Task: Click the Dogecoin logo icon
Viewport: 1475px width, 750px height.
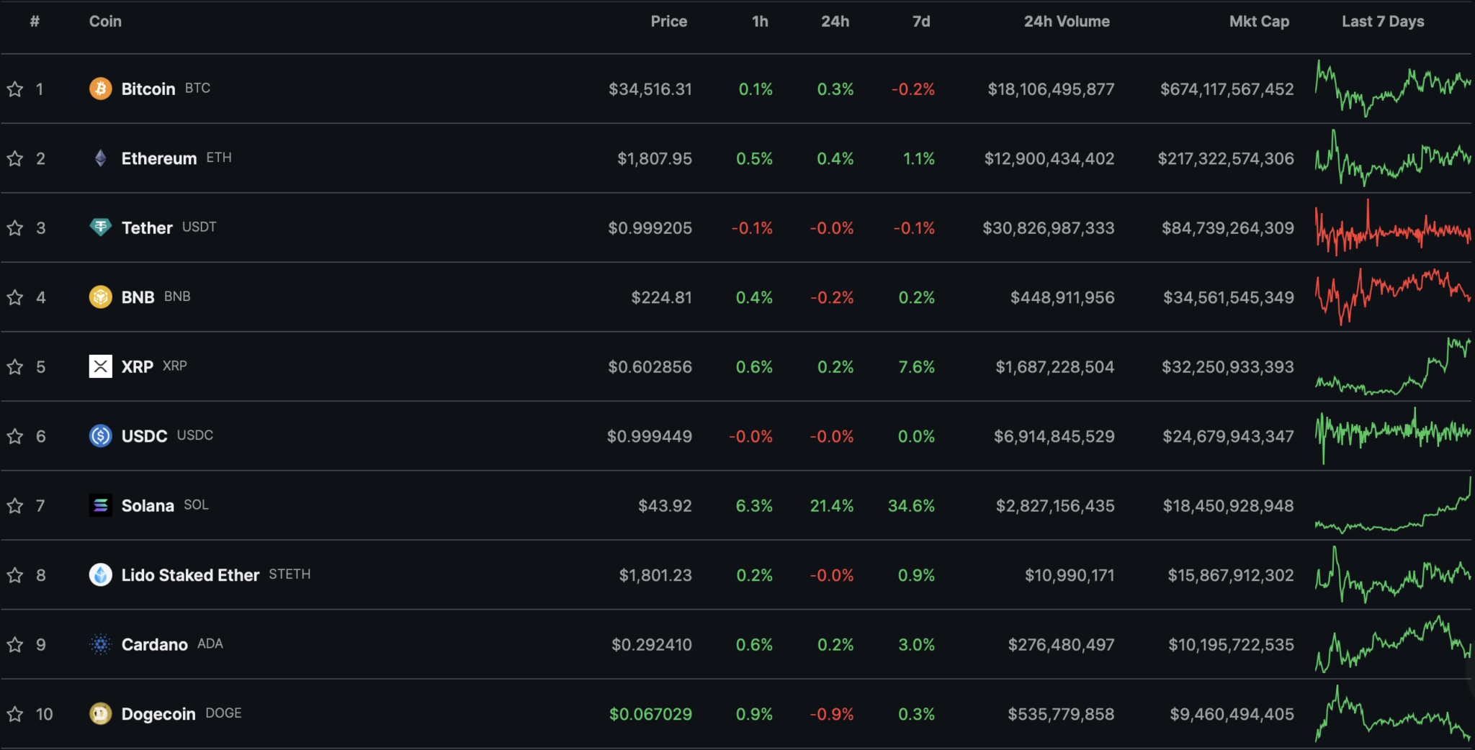Action: coord(100,714)
